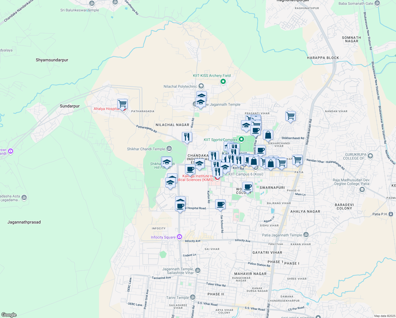Open the Sri Balunkeswar temple Om icon
The width and height of the screenshot is (396, 318).
pos(92,3)
